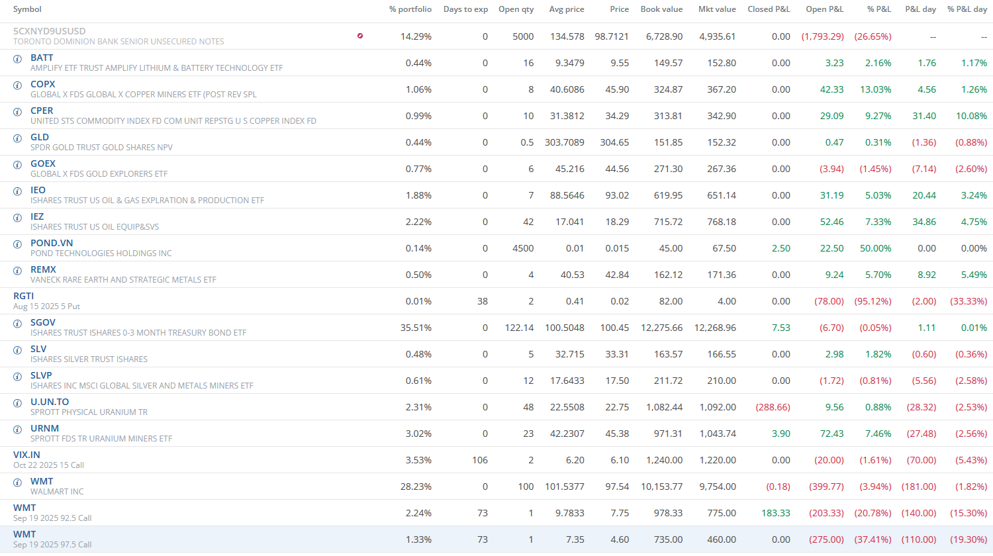
Task: Click the info icon for U.UN.TO
Action: click(x=18, y=403)
